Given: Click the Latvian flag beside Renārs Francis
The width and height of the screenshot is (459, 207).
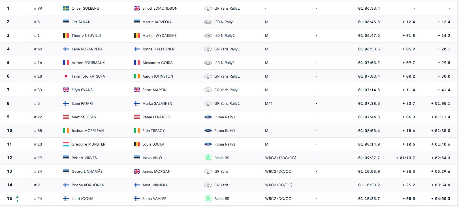Looking at the screenshot, I should [x=136, y=117].
